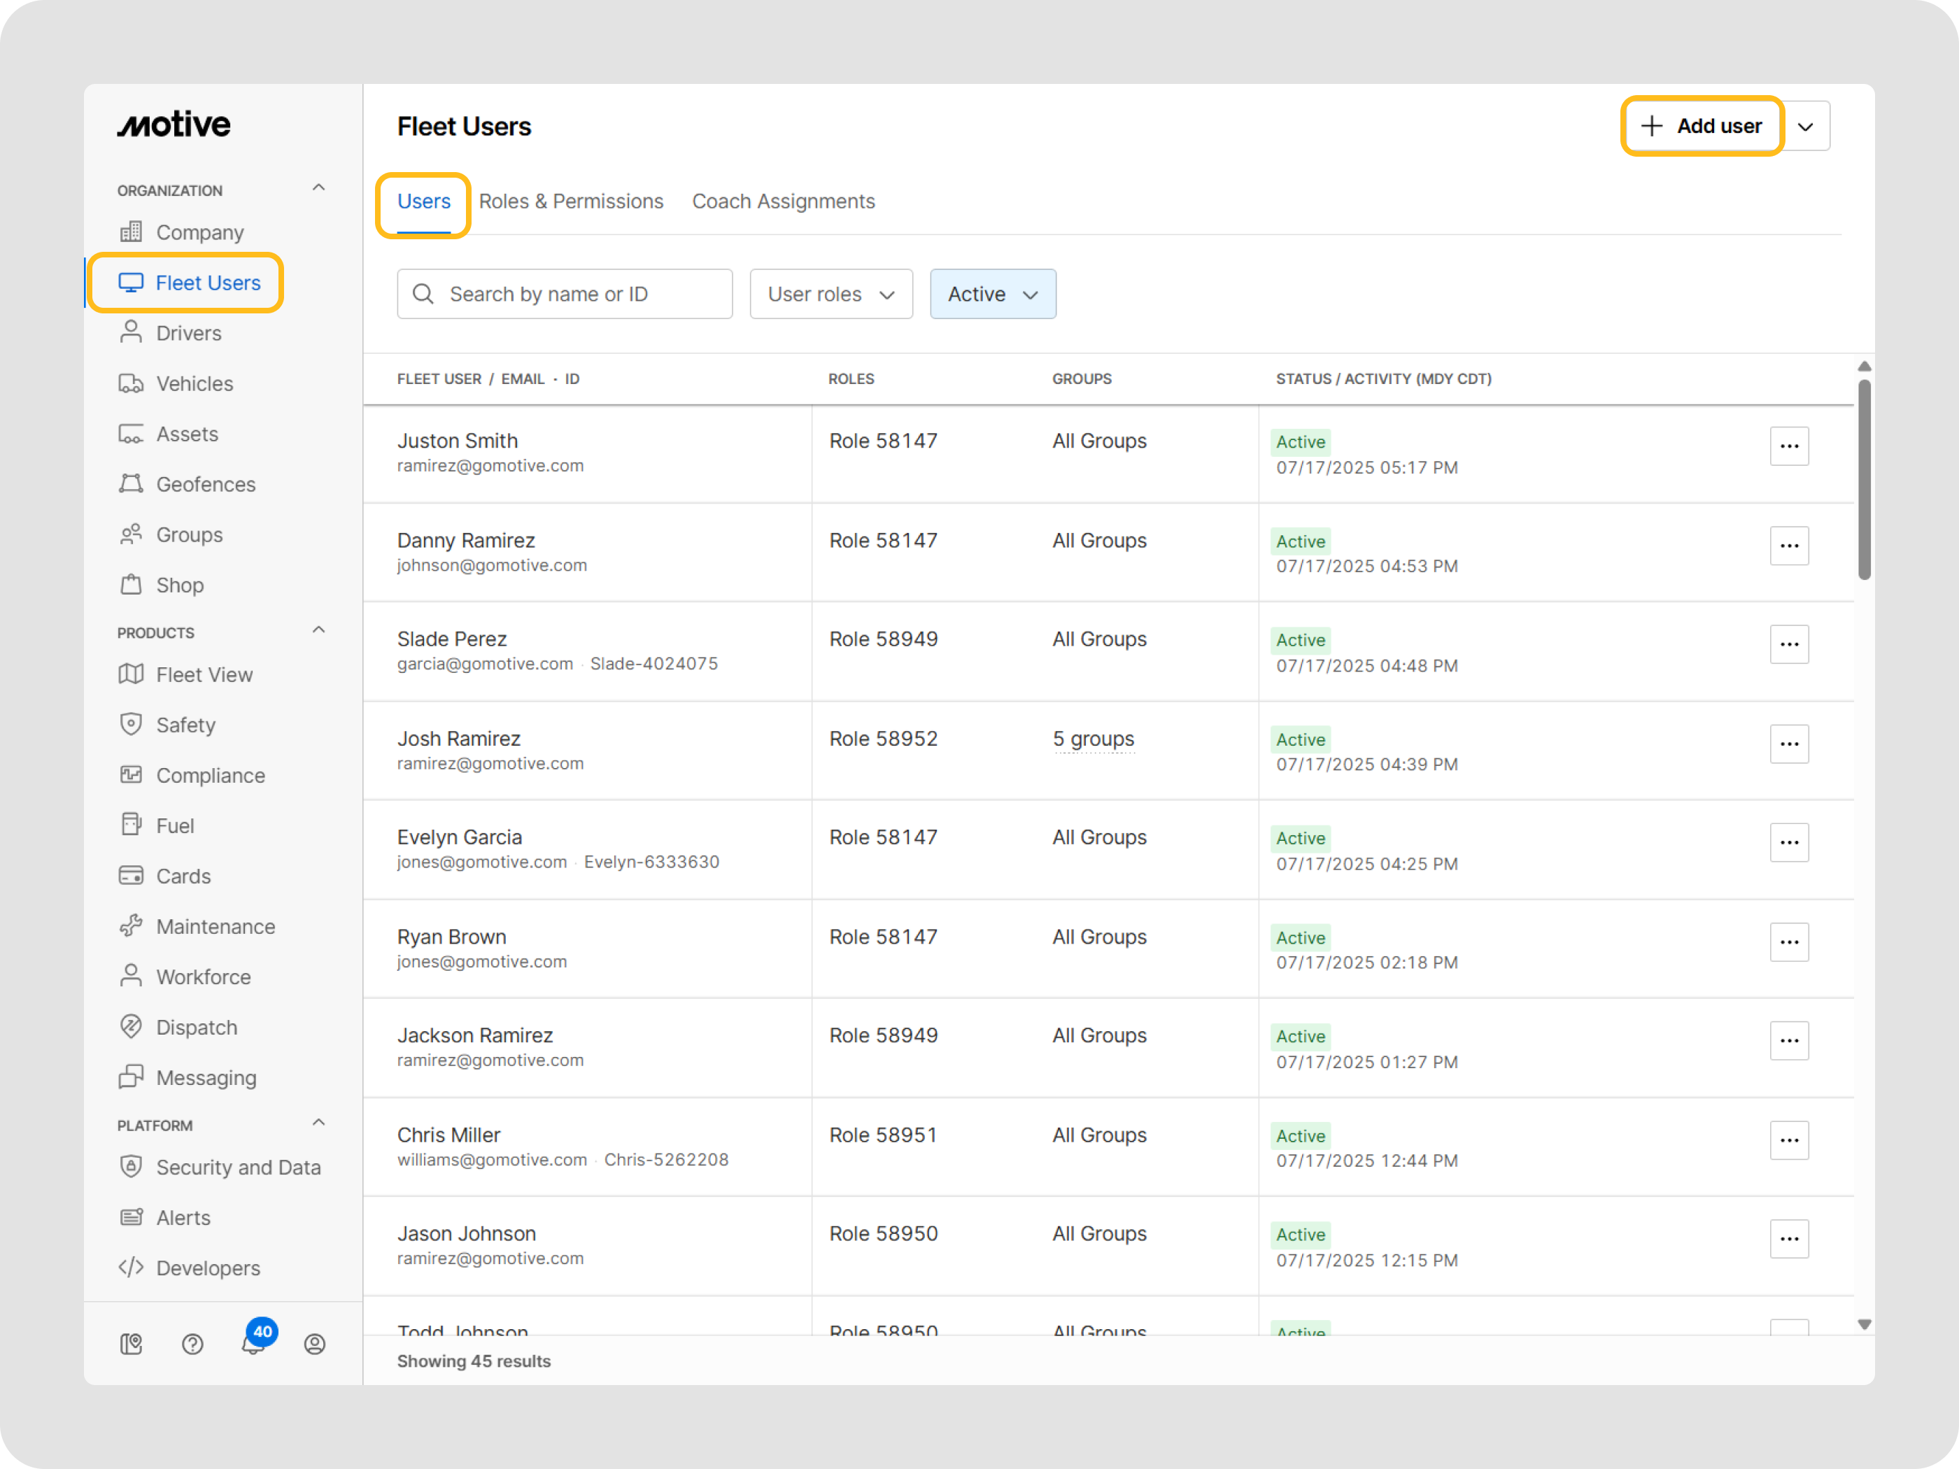Open the user profile account icon

[314, 1344]
